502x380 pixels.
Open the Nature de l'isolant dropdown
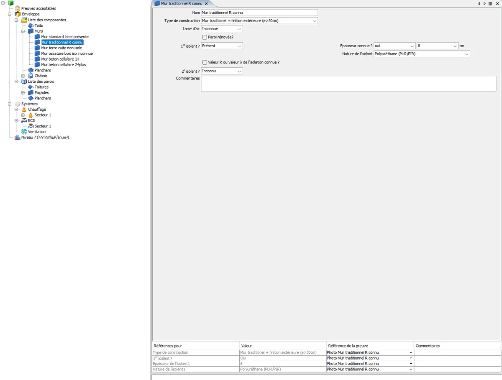tap(422, 54)
